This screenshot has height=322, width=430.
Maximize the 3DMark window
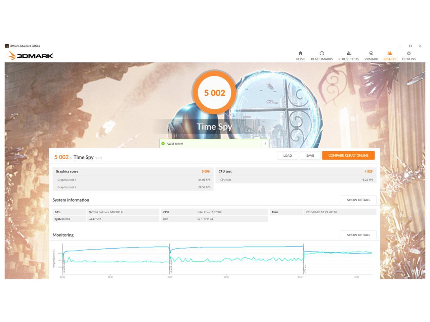pyautogui.click(x=410, y=46)
